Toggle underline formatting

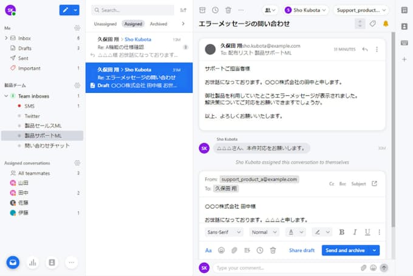pyautogui.click(x=367, y=232)
